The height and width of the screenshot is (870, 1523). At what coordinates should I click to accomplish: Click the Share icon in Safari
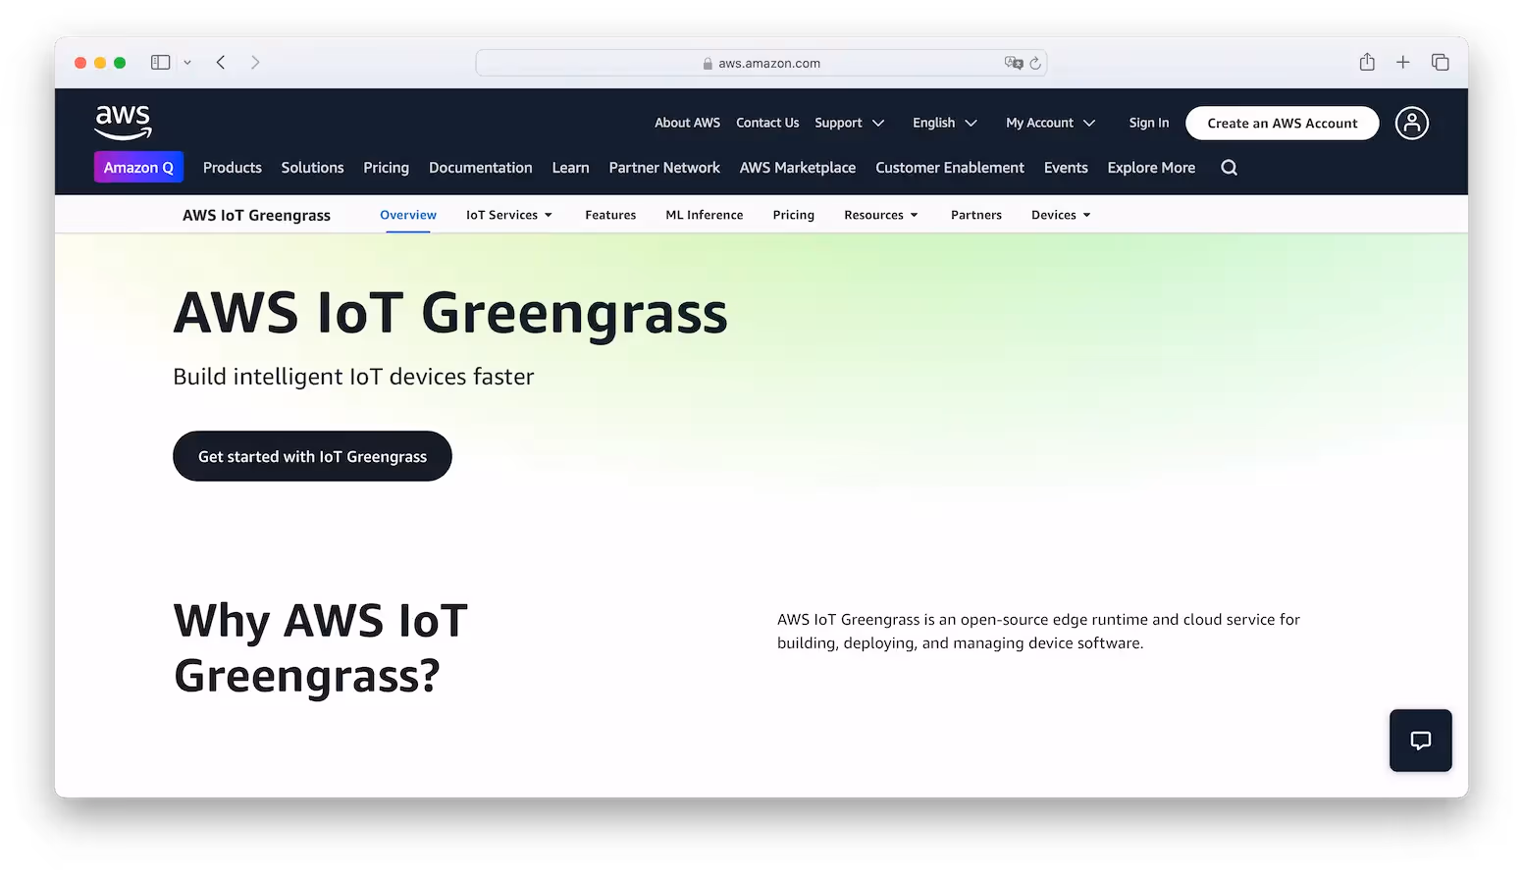click(1367, 62)
